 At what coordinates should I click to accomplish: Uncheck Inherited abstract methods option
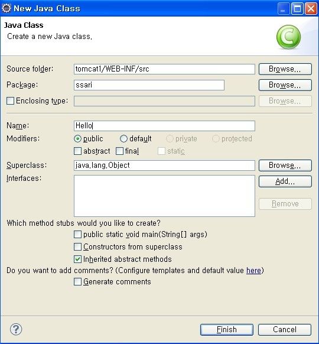(x=77, y=259)
